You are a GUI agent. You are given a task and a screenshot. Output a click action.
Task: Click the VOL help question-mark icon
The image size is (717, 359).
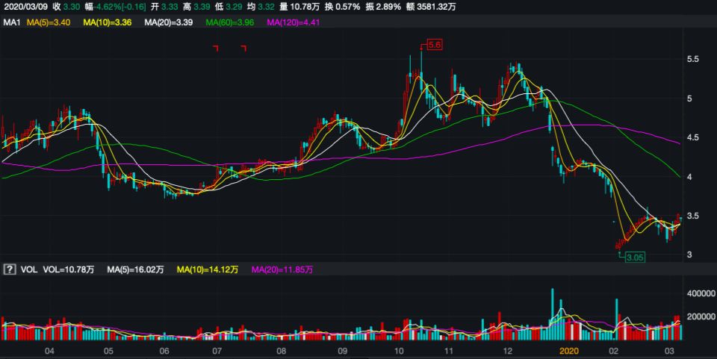10,269
